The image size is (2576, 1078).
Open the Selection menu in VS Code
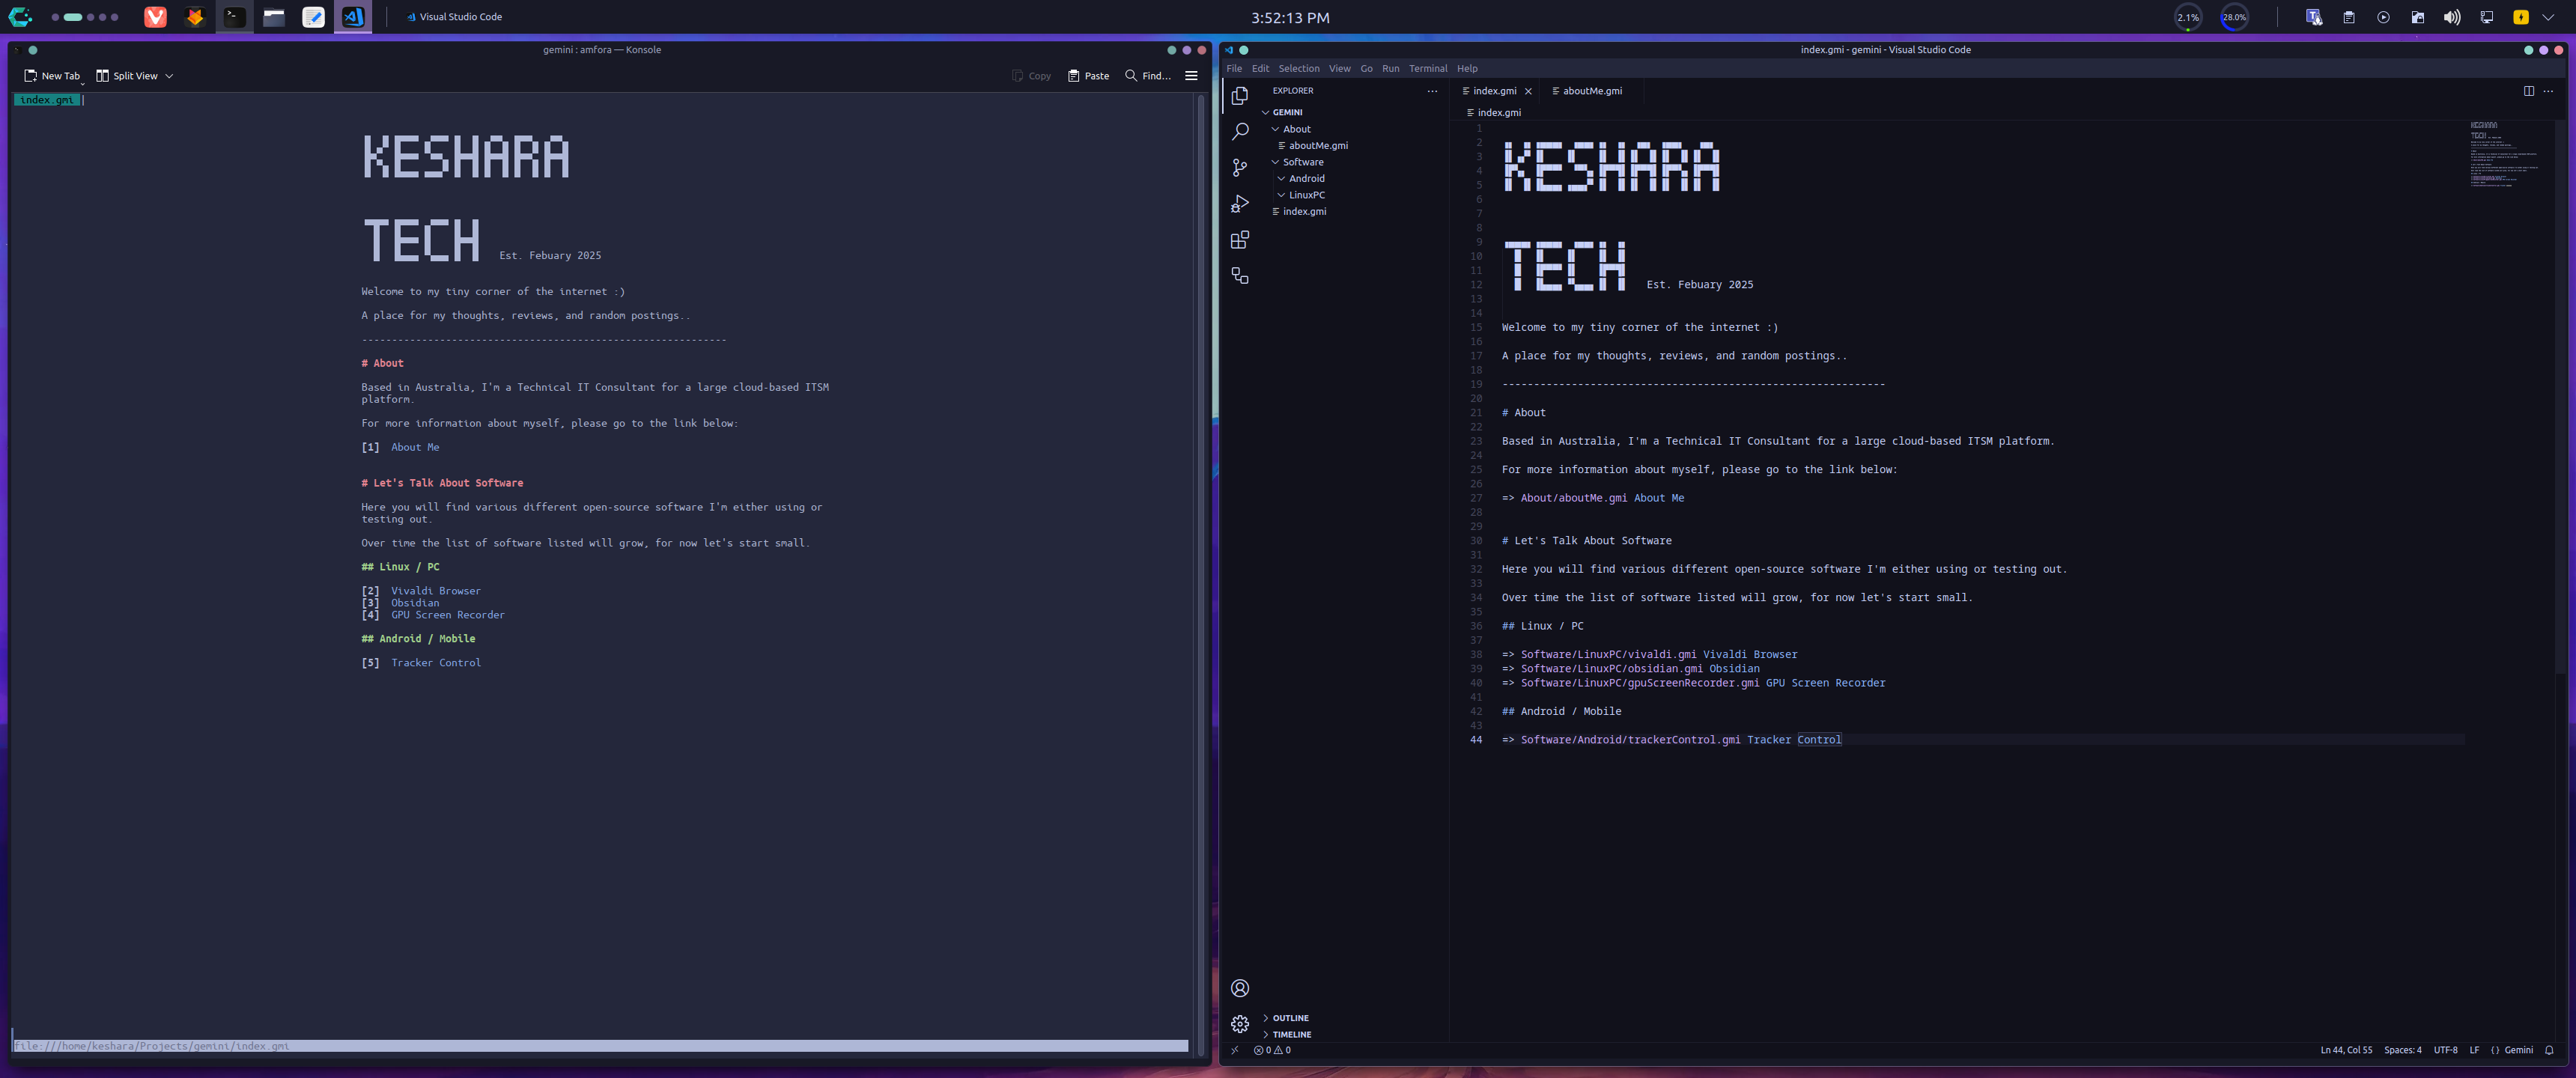coord(1298,69)
